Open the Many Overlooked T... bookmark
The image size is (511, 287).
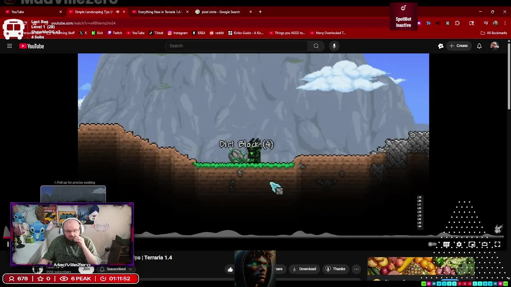(327, 33)
